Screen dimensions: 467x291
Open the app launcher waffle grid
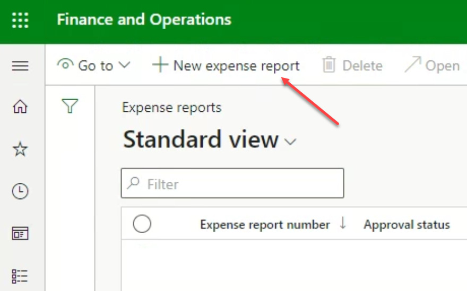pos(20,20)
